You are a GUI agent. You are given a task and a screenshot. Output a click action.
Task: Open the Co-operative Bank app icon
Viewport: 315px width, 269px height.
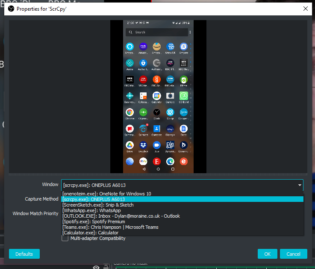point(184,112)
